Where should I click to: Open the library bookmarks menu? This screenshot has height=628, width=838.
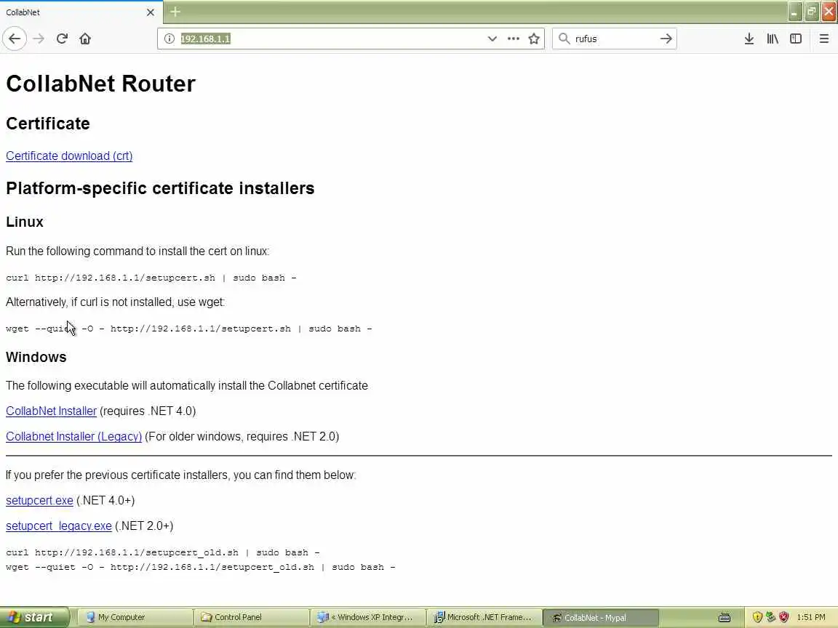773,39
